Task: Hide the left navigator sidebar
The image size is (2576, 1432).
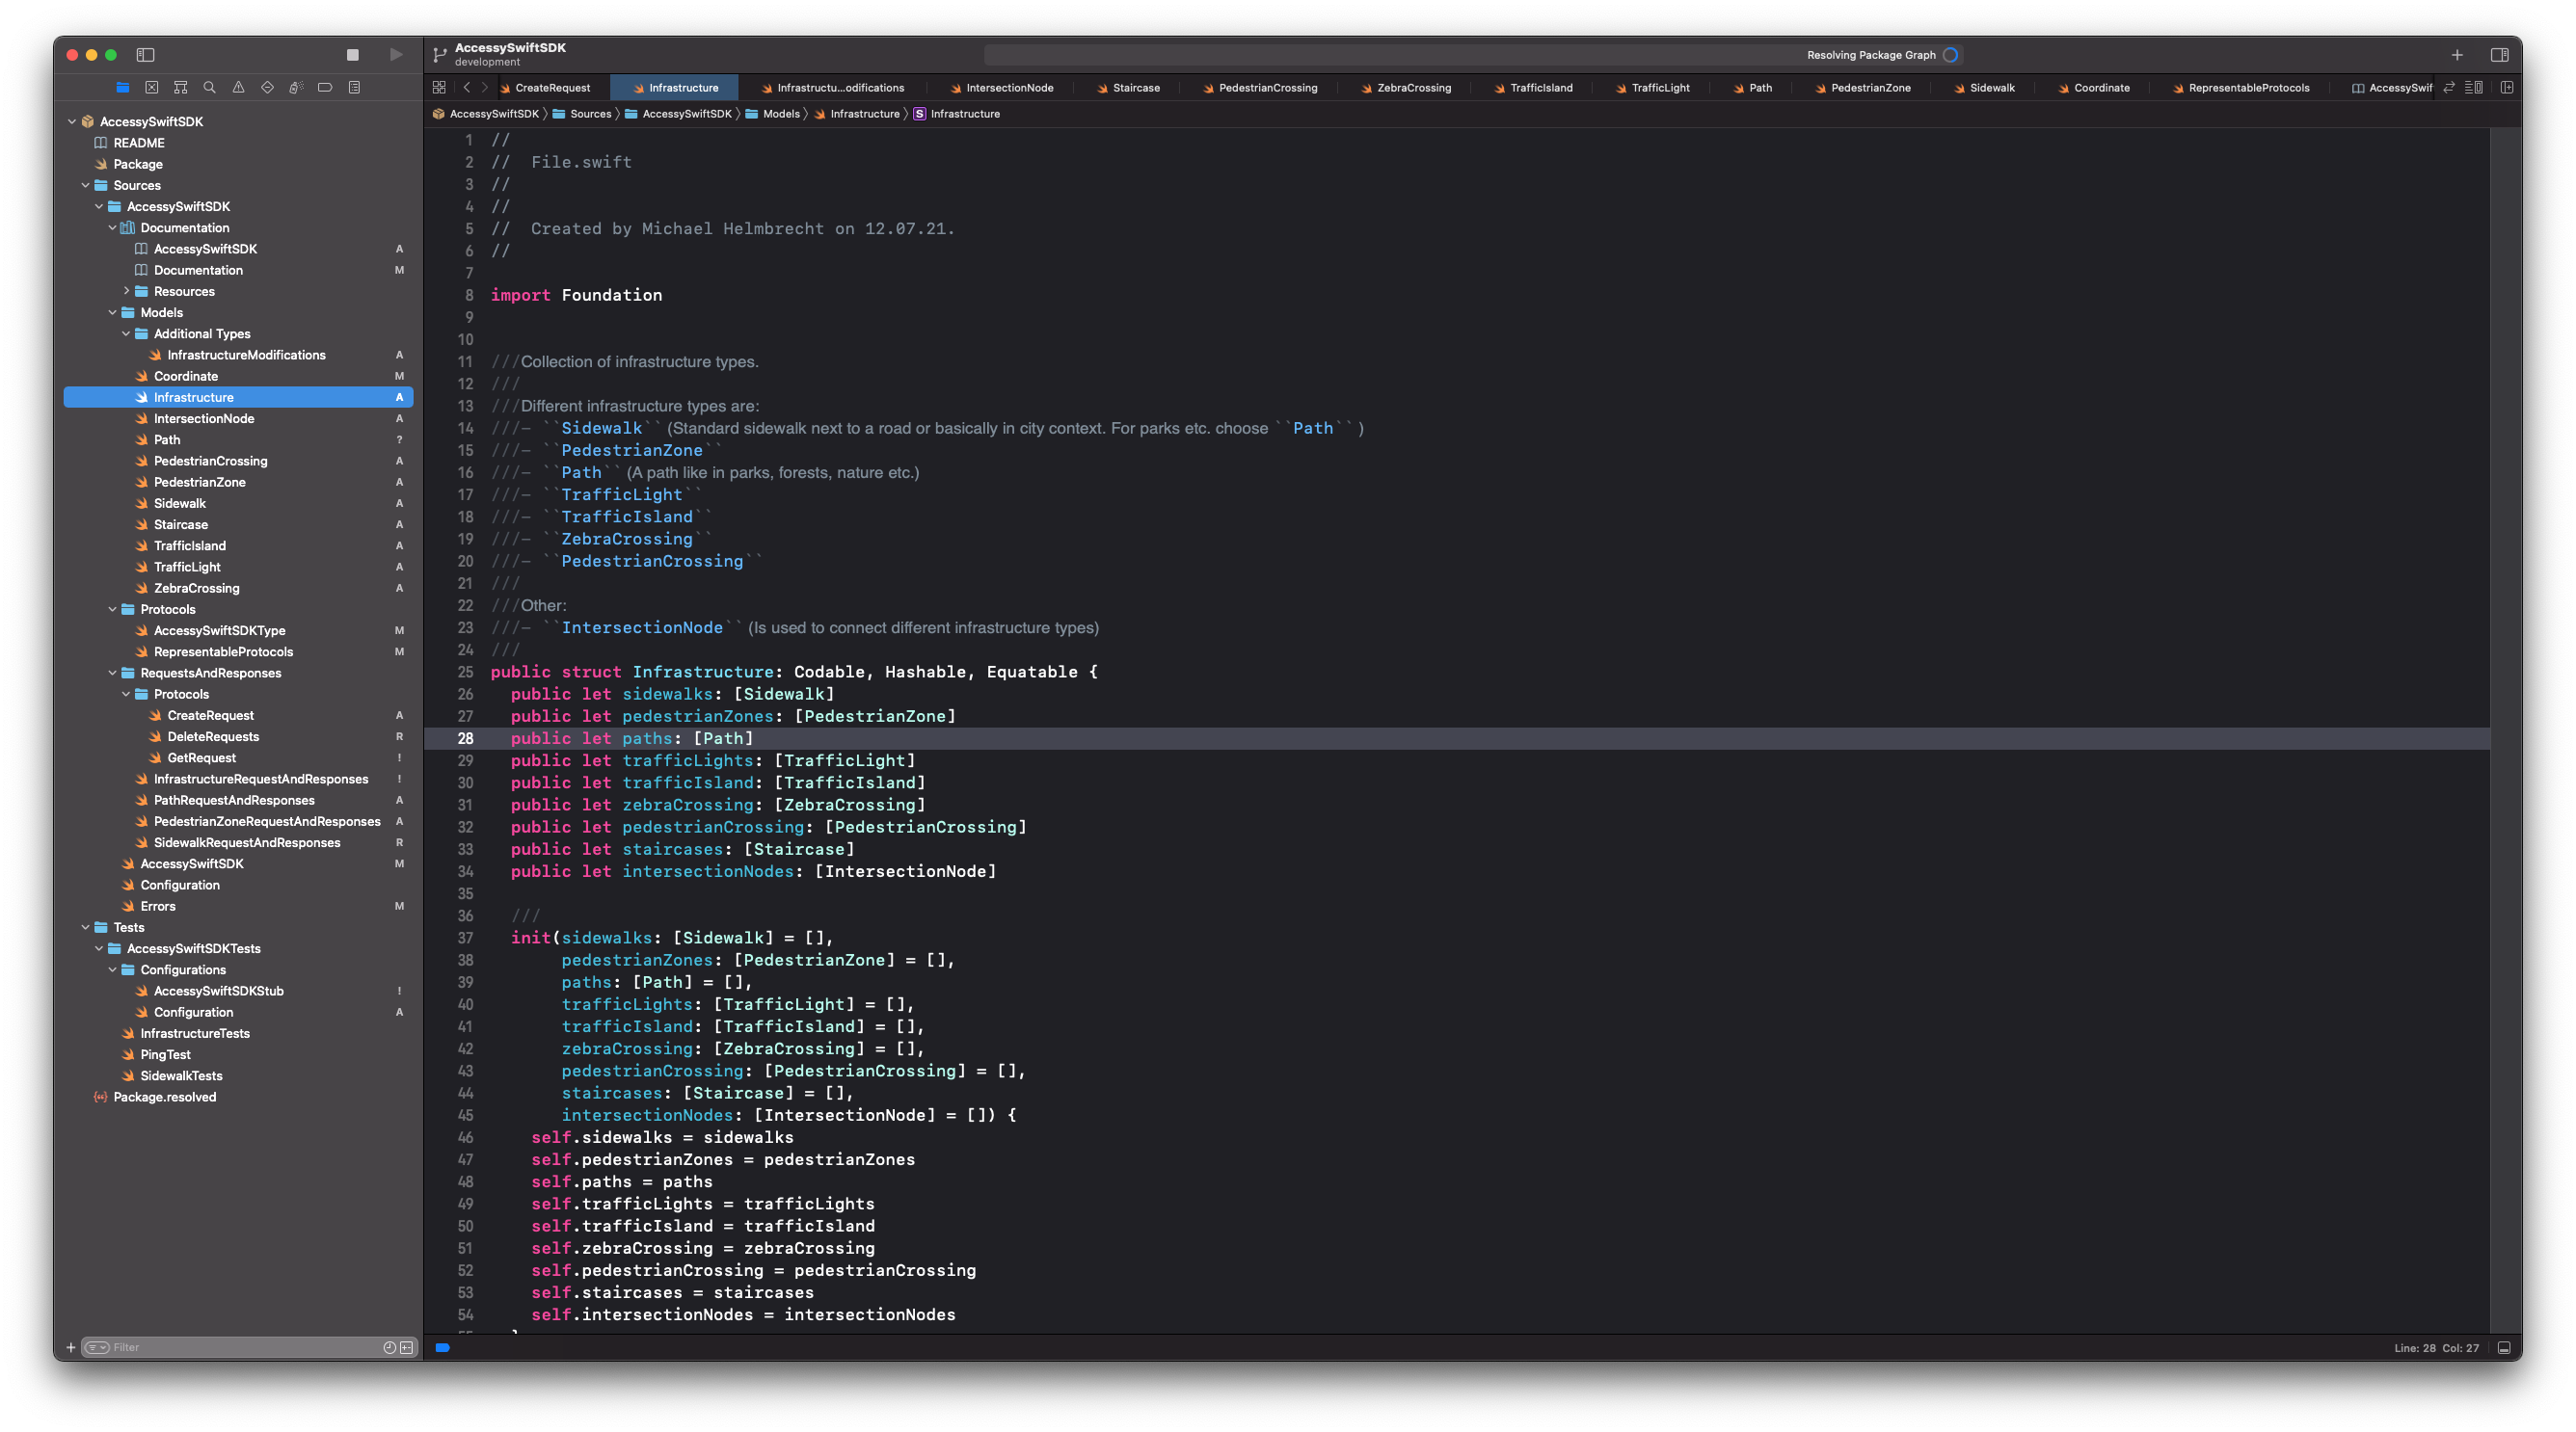Action: click(145, 55)
